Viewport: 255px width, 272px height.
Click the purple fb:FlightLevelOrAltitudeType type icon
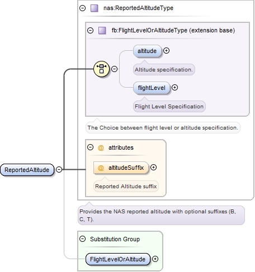(102, 30)
